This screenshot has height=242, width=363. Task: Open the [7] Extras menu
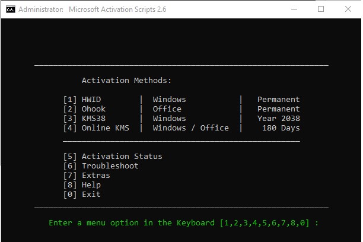[x=87, y=176]
